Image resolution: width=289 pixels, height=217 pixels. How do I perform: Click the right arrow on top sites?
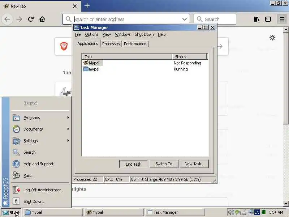[220, 46]
